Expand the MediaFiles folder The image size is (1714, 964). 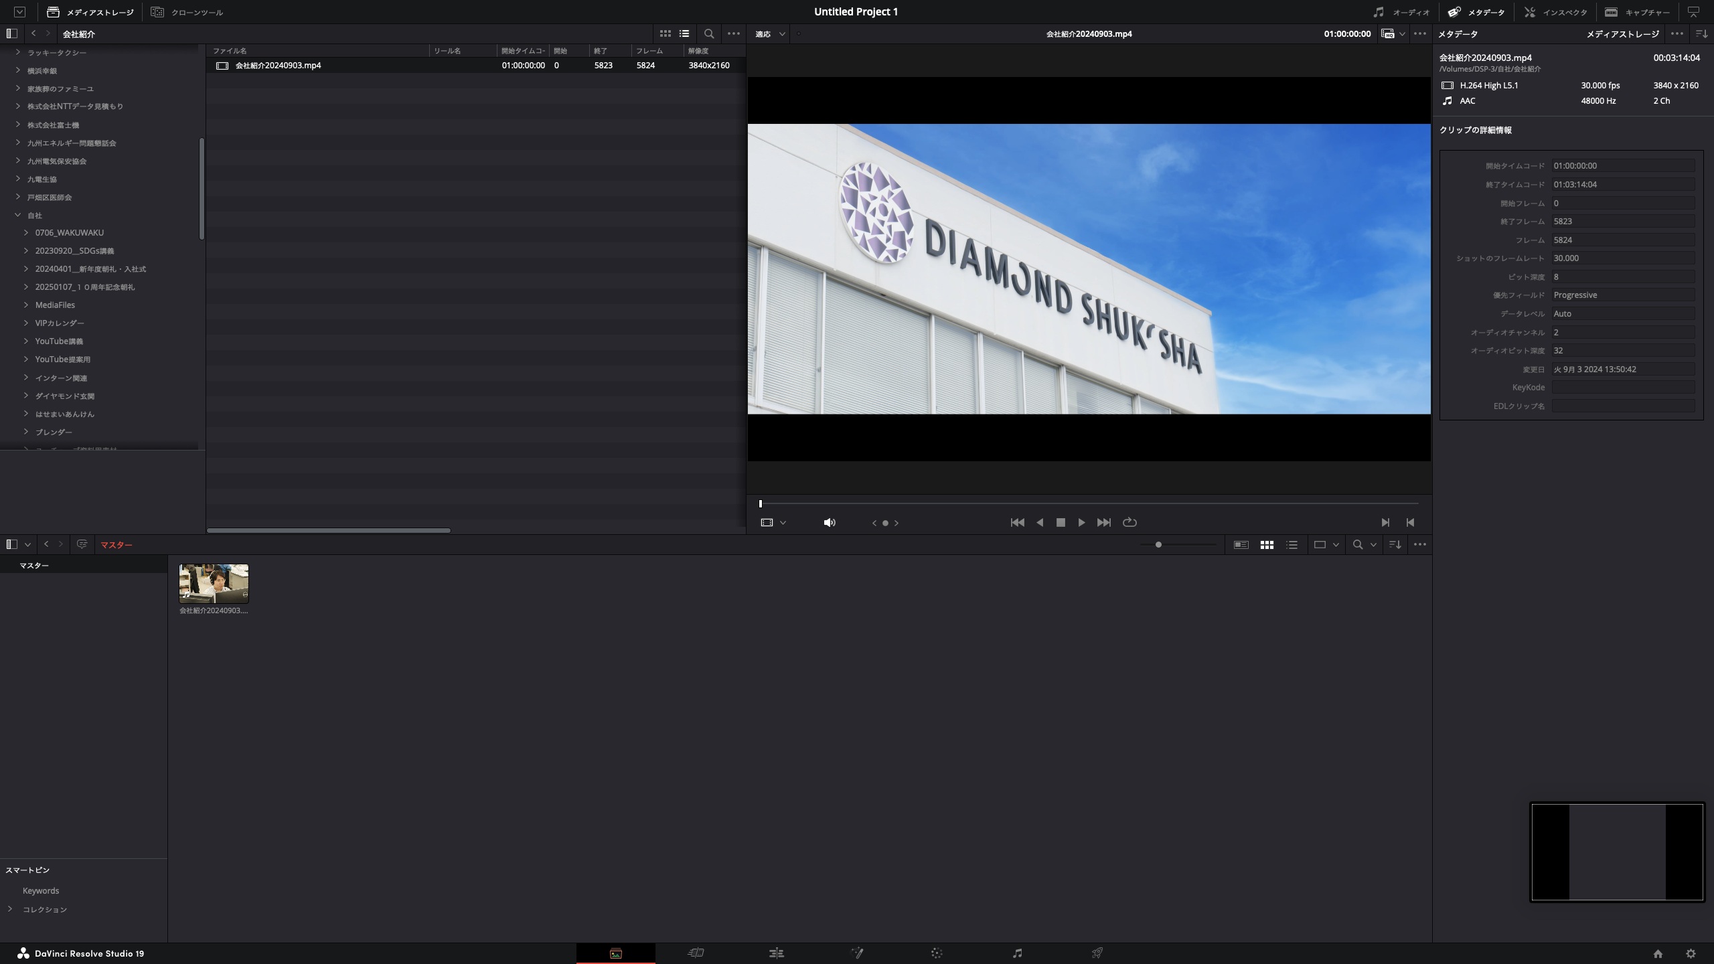(26, 305)
